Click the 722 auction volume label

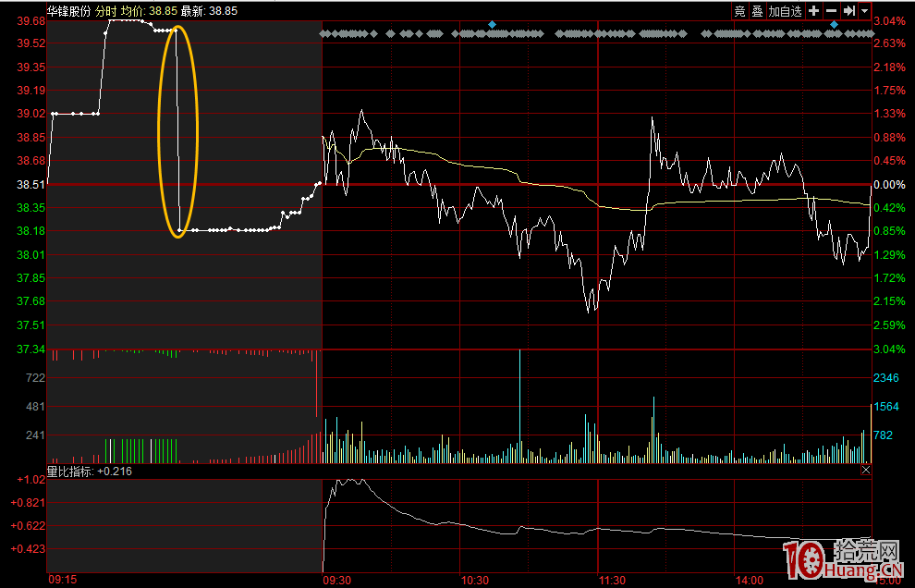36,378
